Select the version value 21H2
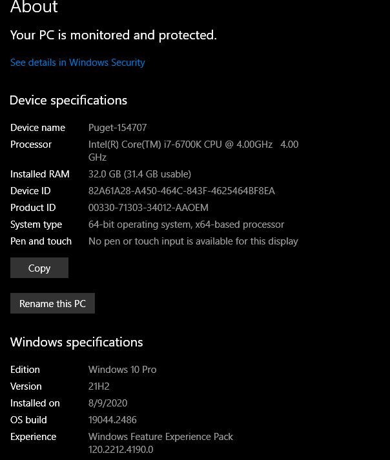 [x=101, y=386]
